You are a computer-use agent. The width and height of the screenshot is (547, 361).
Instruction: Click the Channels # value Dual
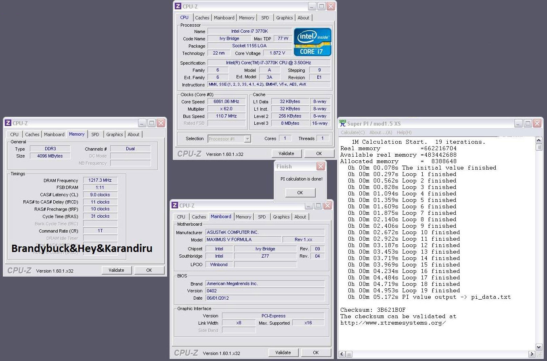[x=130, y=149]
